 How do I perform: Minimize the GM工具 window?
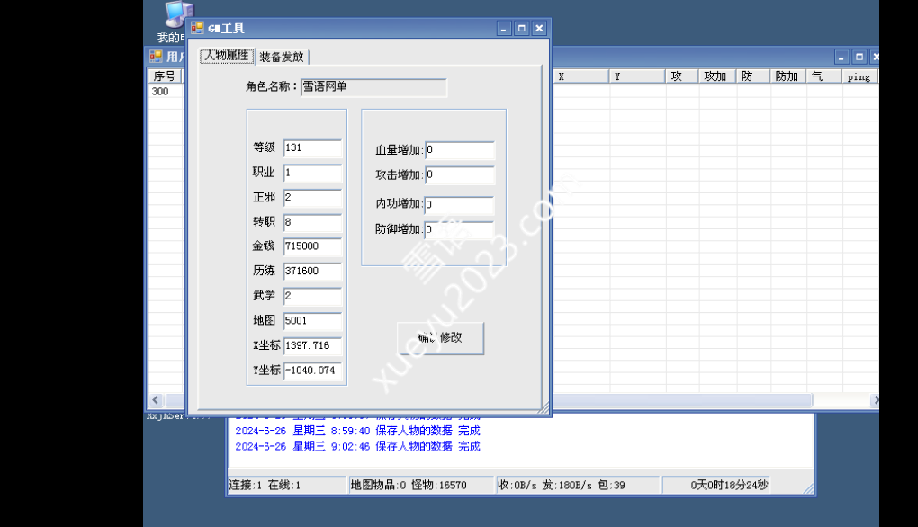tap(504, 29)
